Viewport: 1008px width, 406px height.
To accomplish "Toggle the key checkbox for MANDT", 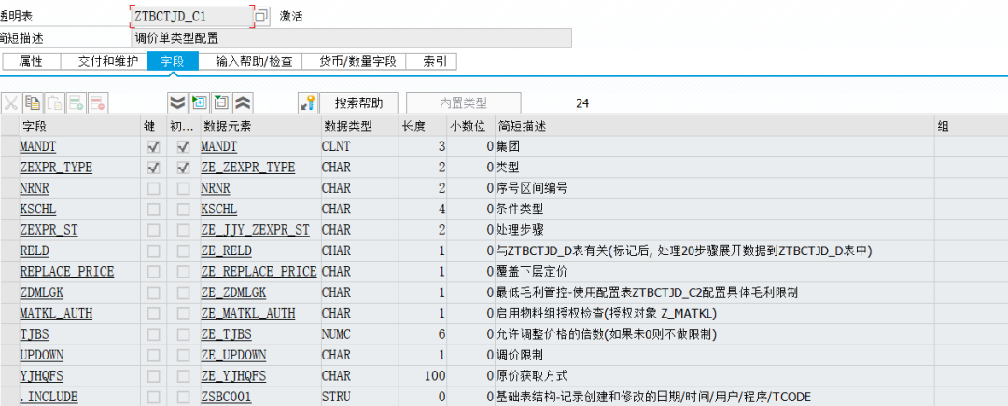I will pyautogui.click(x=154, y=147).
